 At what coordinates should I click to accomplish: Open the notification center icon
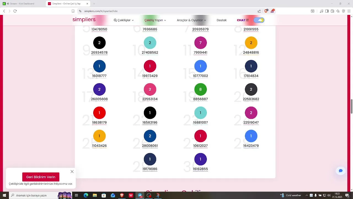click(x=347, y=195)
